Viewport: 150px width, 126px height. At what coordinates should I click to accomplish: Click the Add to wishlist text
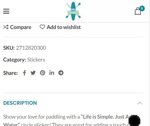coord(64,27)
